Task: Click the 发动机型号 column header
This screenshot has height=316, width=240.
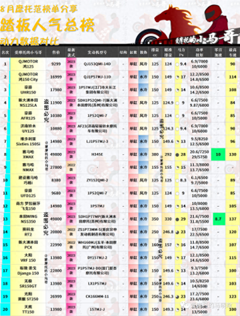Action: (97, 52)
